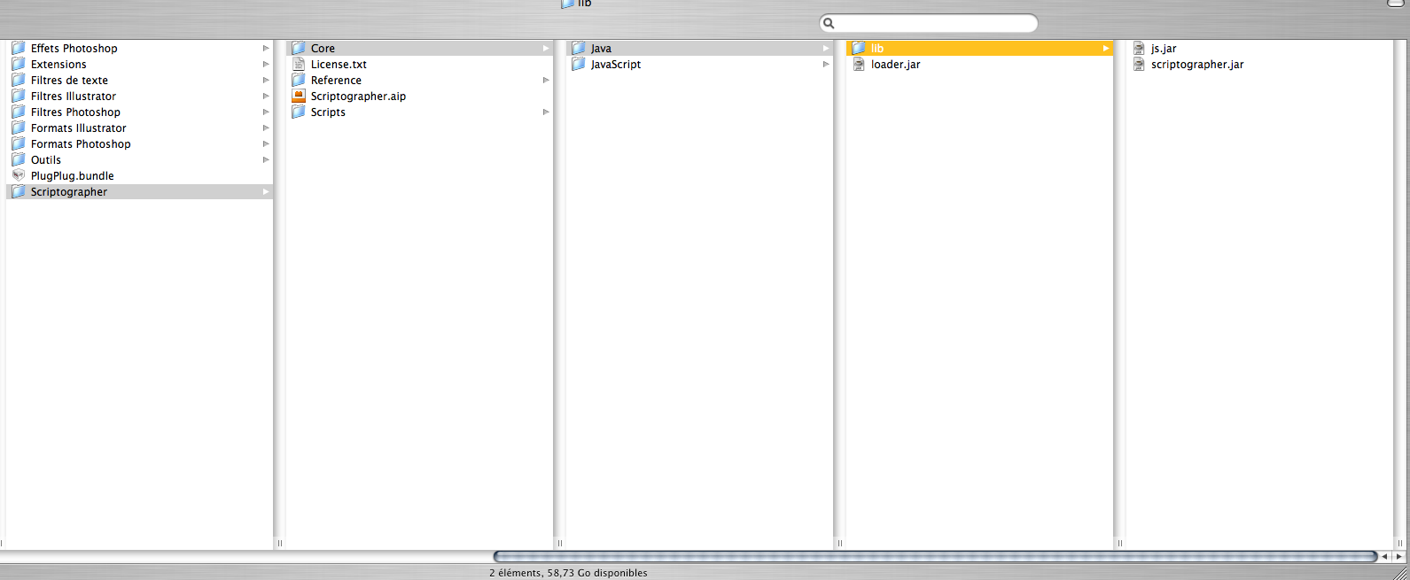
Task: Click the Formats Photoshop folder icon
Action: (18, 143)
